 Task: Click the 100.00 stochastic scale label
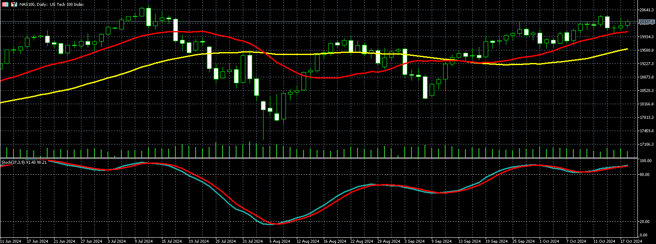(x=646, y=161)
